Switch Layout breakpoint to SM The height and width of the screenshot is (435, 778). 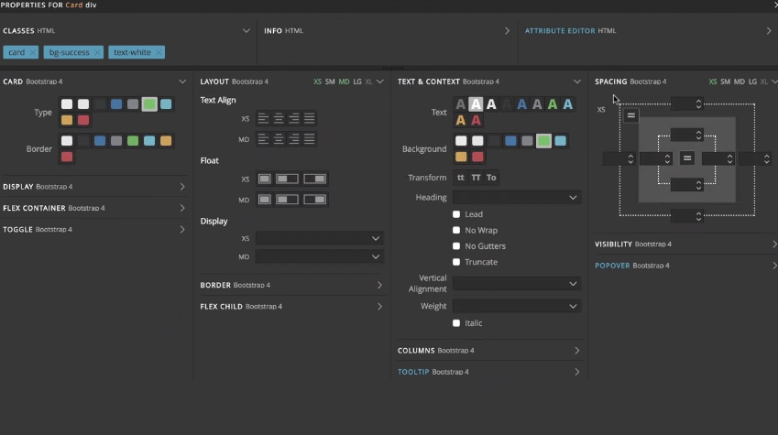click(x=331, y=82)
